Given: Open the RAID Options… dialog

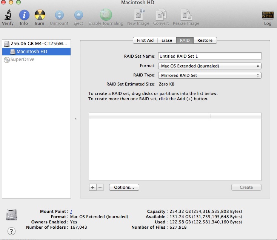Looking at the screenshot, I should click(124, 187).
